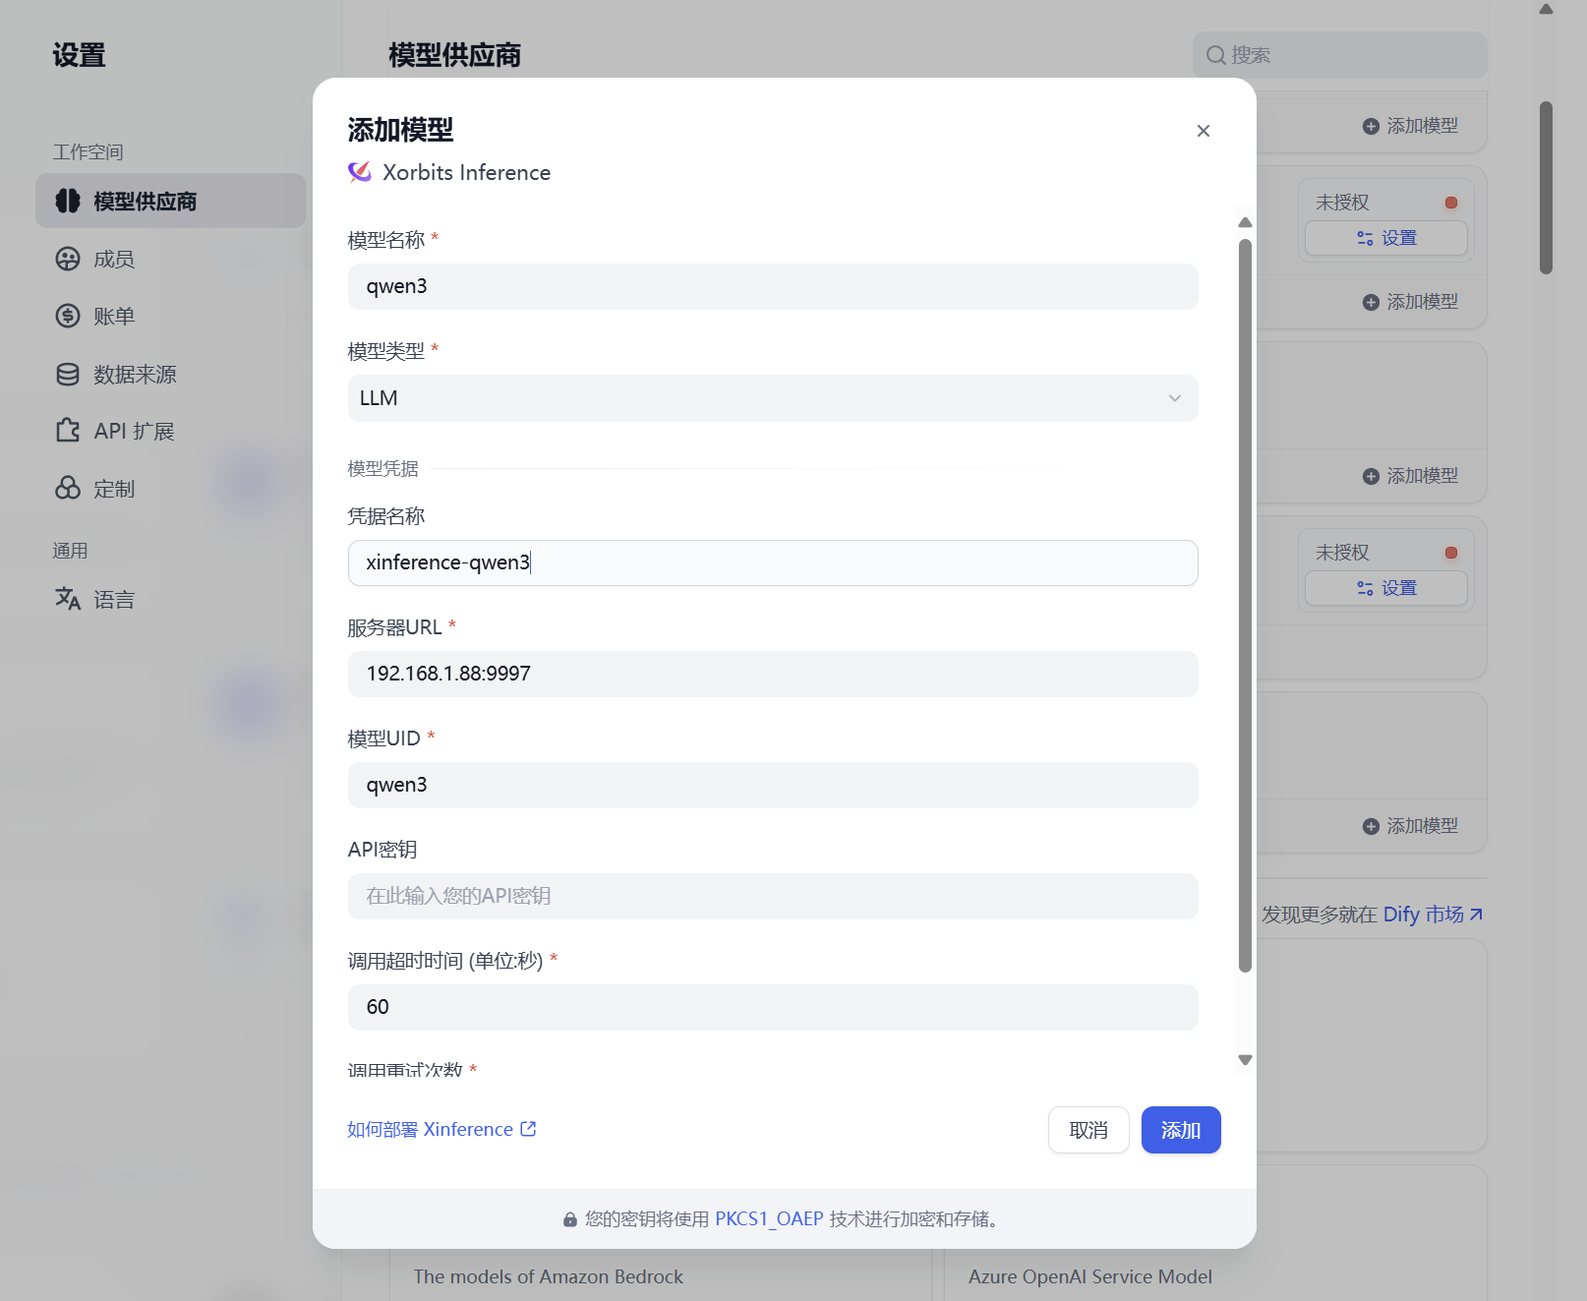Viewport: 1587px width, 1301px height.
Task: Click the API 扩展 puzzle icon
Action: (68, 431)
